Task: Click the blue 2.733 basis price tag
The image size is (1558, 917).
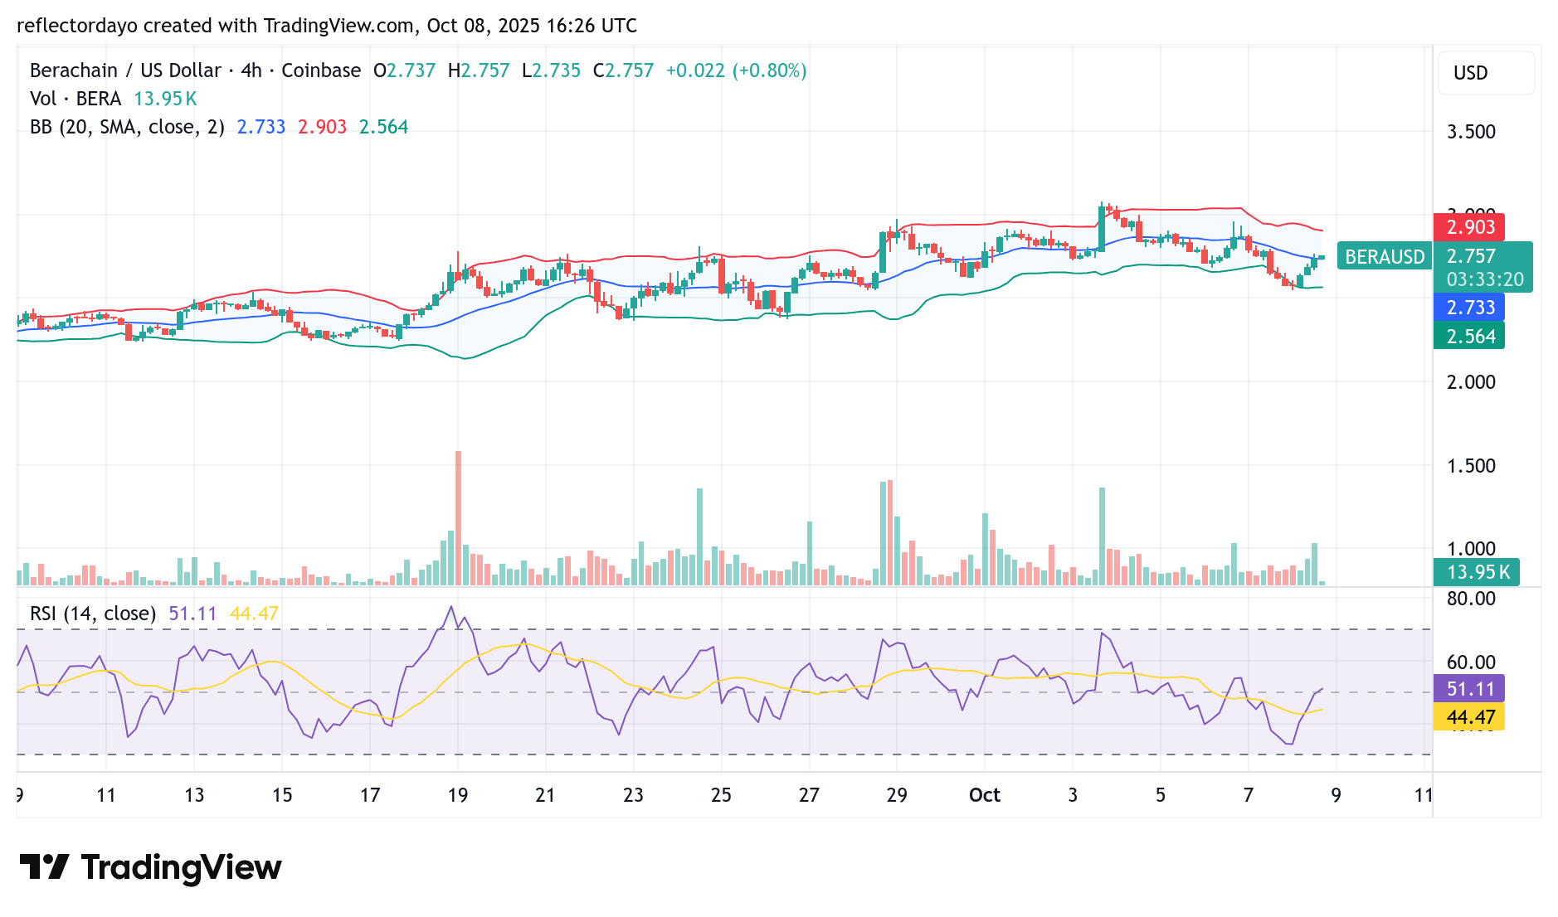Action: click(x=1469, y=308)
